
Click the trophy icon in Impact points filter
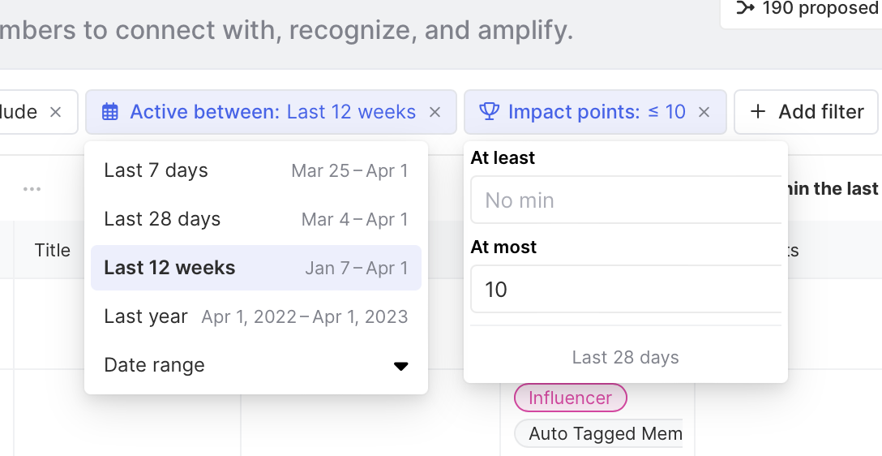489,112
